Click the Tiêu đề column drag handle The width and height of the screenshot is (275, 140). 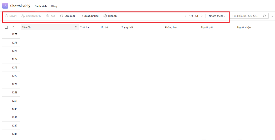pos(76,27)
